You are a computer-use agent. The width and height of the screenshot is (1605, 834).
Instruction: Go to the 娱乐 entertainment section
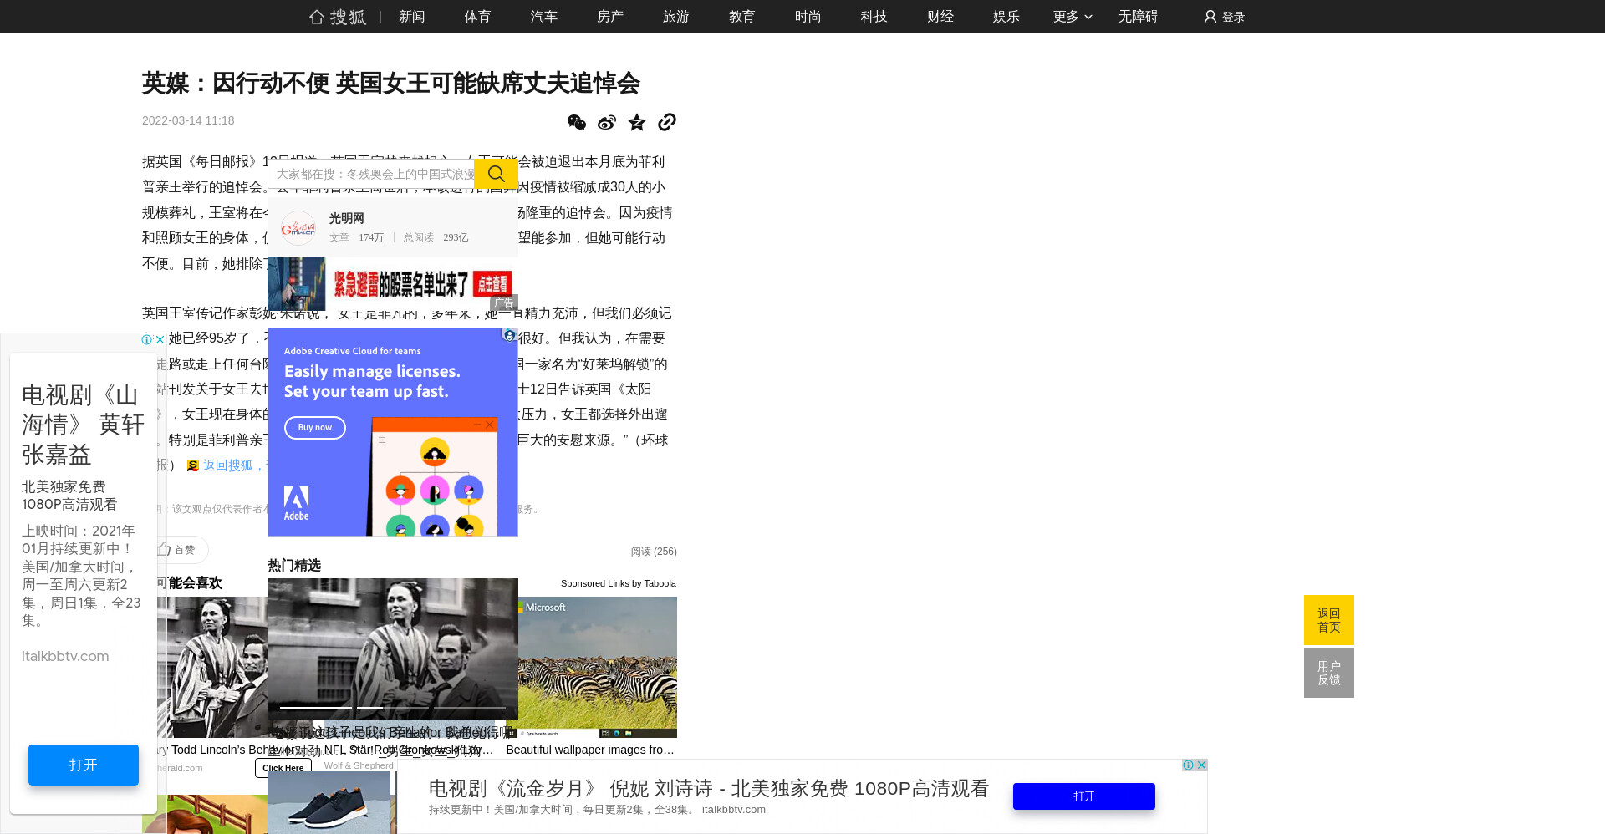tap(1006, 17)
